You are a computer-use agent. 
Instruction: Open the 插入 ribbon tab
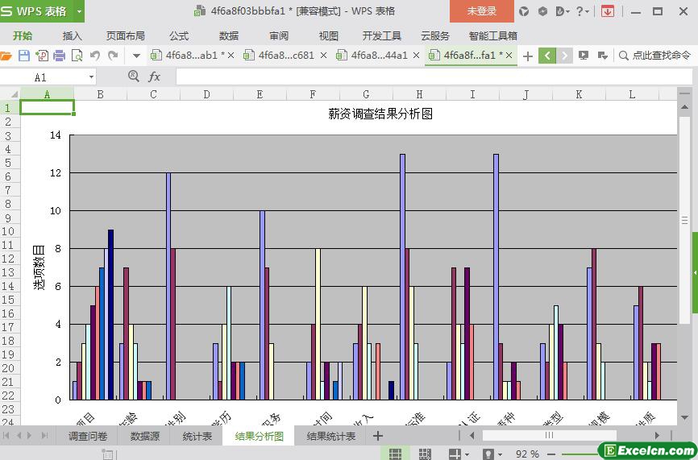73,35
